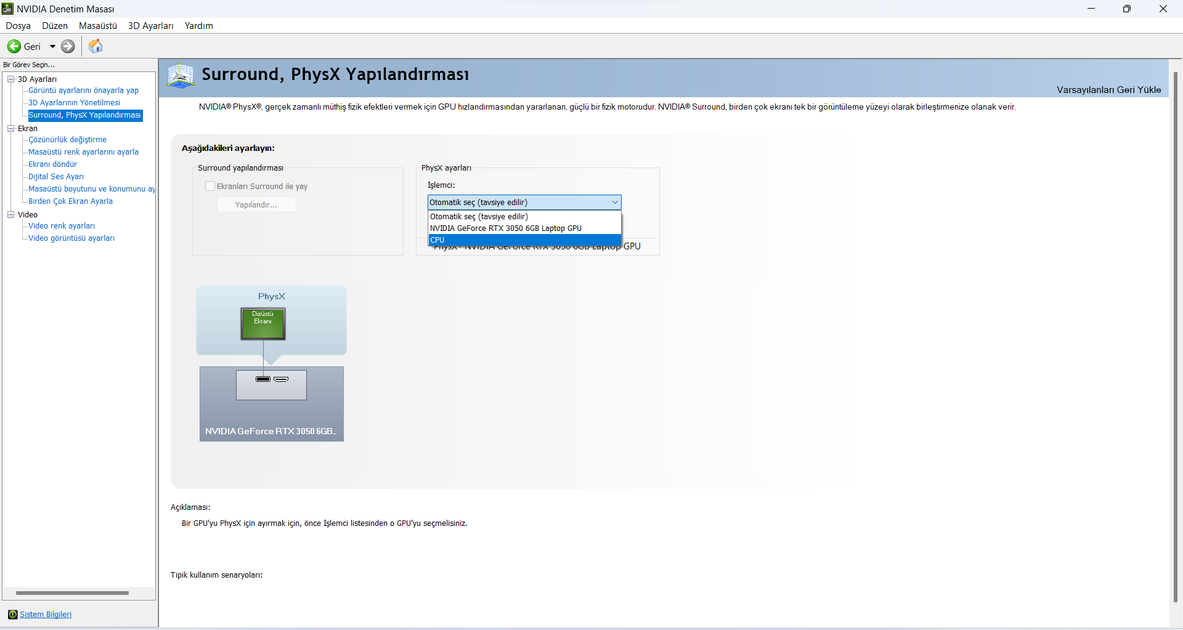Click the NVIDIA GeForce RTX 3050 6GB card label
The height and width of the screenshot is (630, 1183).
(x=270, y=431)
